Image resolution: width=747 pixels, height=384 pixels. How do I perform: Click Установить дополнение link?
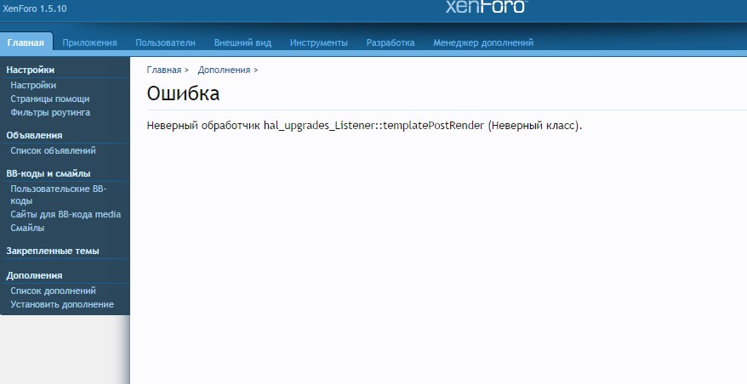(x=62, y=304)
